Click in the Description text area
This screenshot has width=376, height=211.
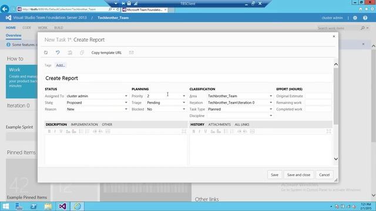(x=116, y=150)
